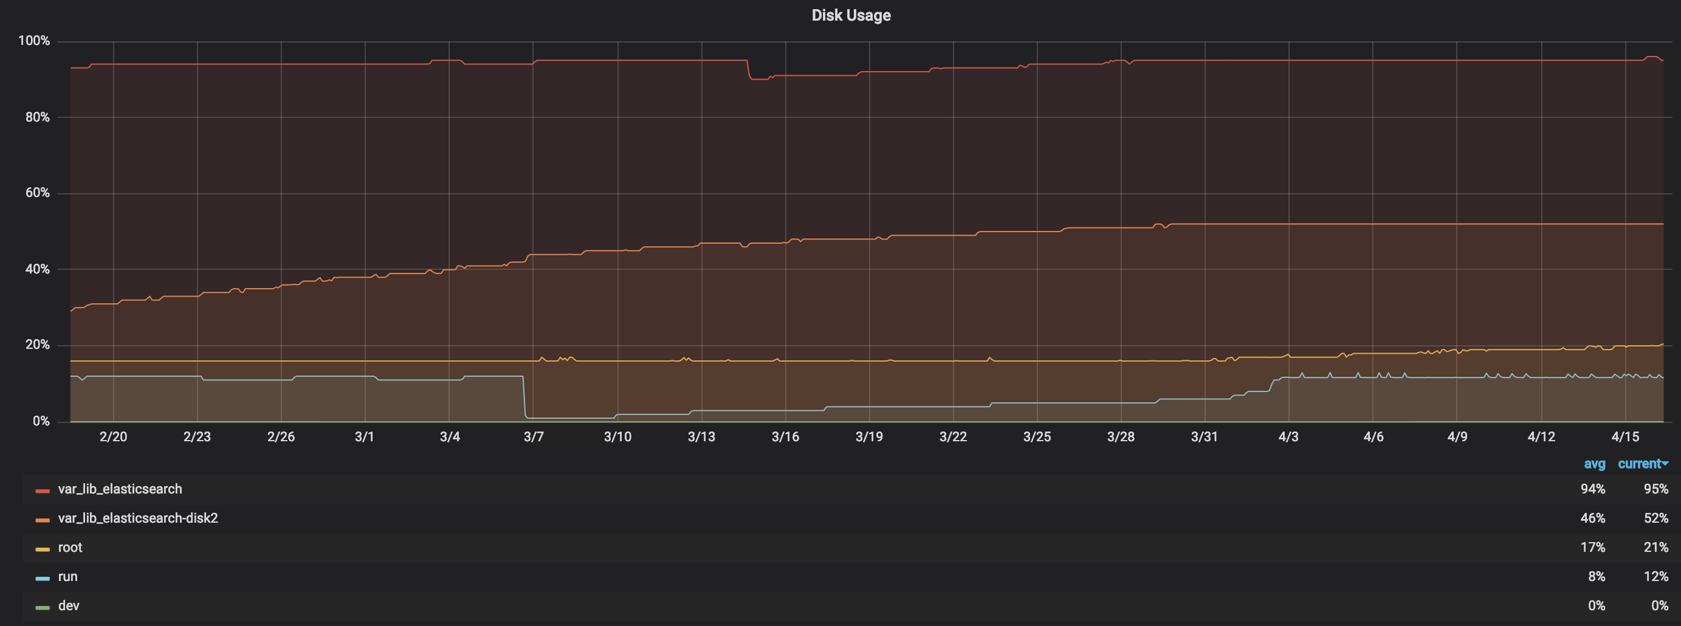Open color picker for var_lib_elasticsearch red swatch

point(43,491)
